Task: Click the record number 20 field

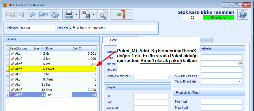Action: [193, 18]
